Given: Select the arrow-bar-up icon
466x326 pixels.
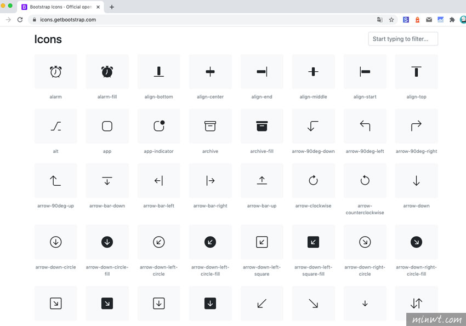Looking at the screenshot, I should 262,180.
